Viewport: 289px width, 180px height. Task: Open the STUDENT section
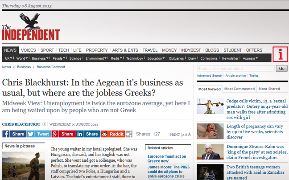tap(233, 50)
